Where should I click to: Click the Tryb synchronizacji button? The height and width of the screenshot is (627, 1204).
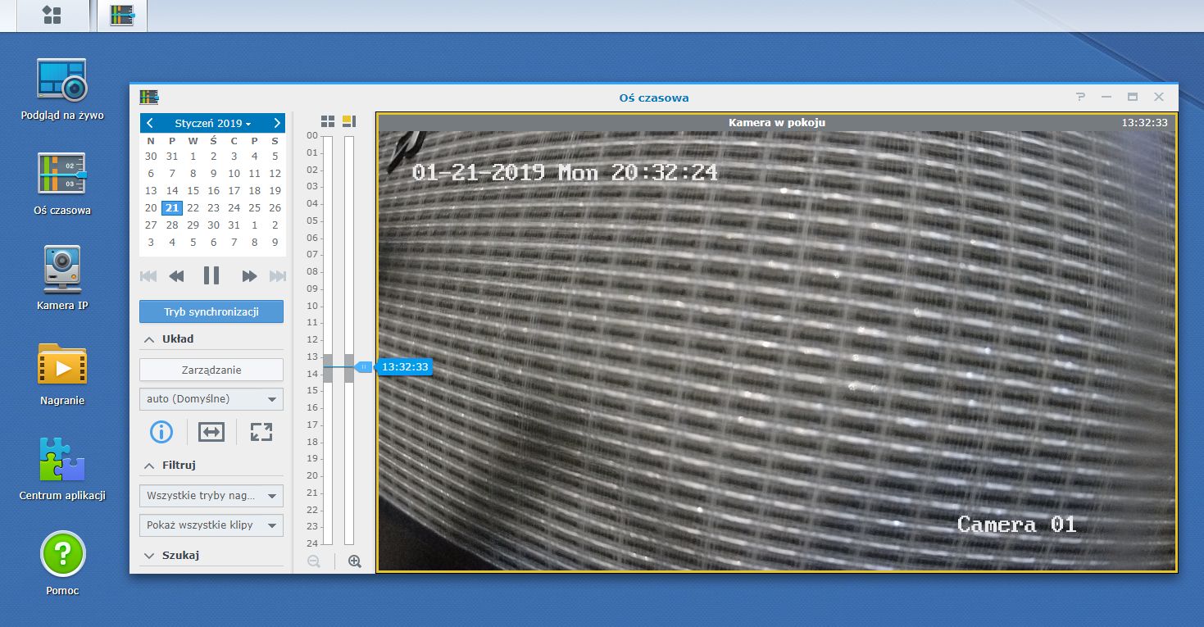click(x=211, y=311)
